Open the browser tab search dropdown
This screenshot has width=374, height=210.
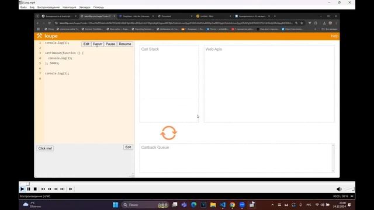click(37, 16)
